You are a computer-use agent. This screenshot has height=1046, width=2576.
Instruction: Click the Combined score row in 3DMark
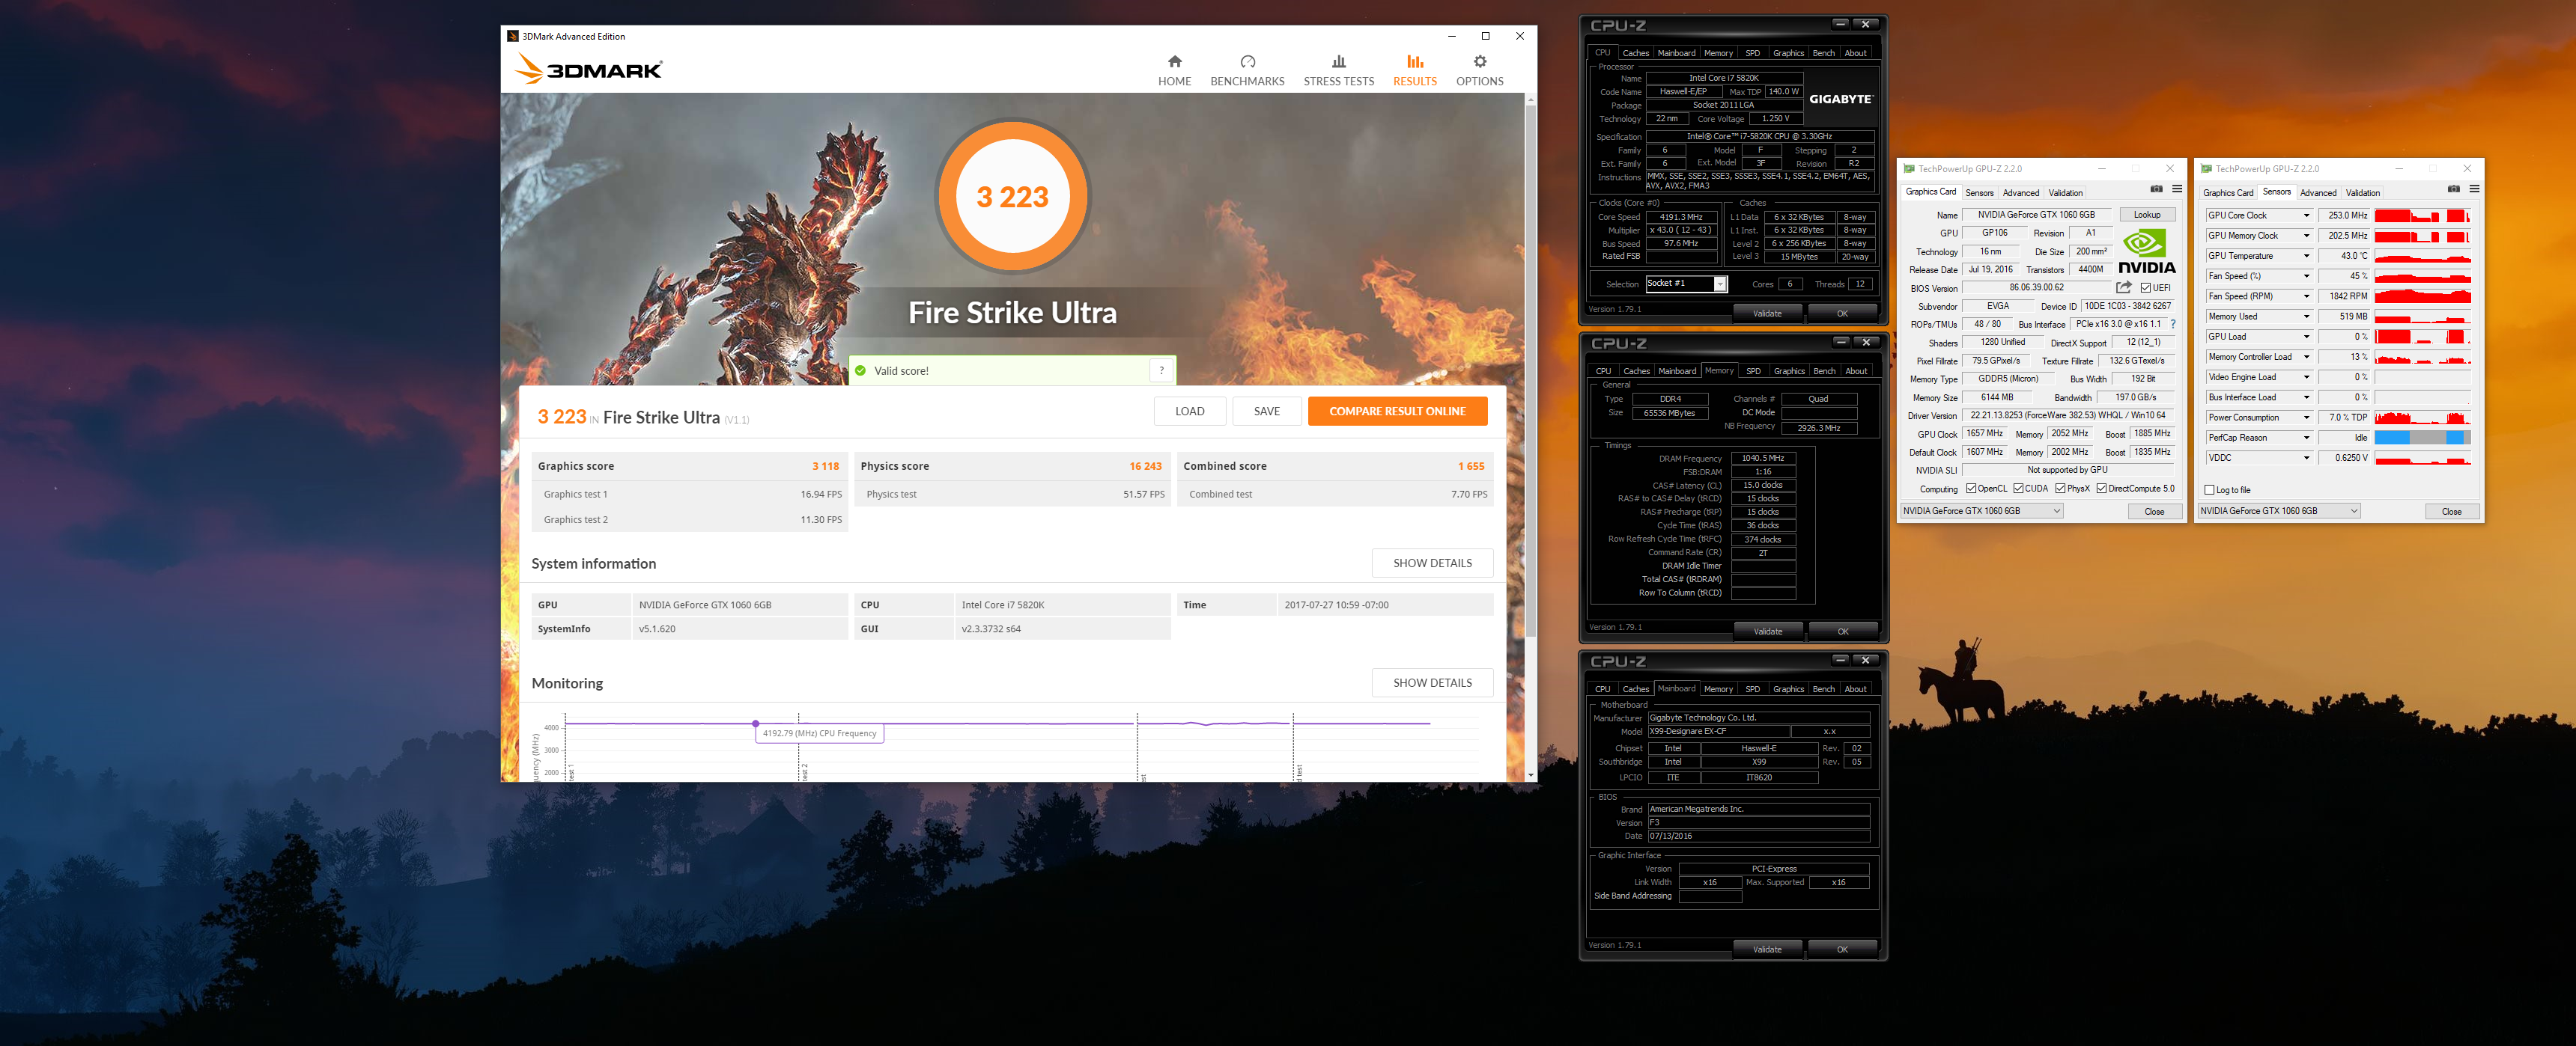[1334, 465]
